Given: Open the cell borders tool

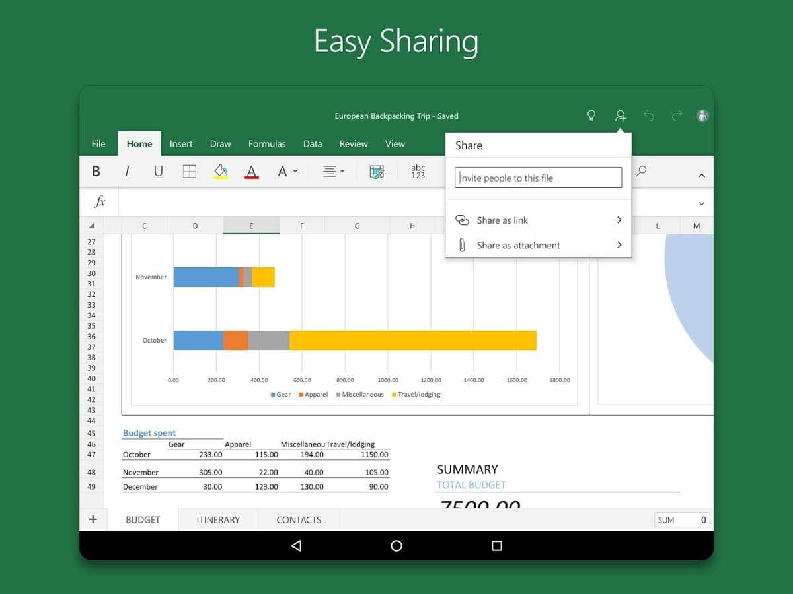Looking at the screenshot, I should click(x=190, y=172).
